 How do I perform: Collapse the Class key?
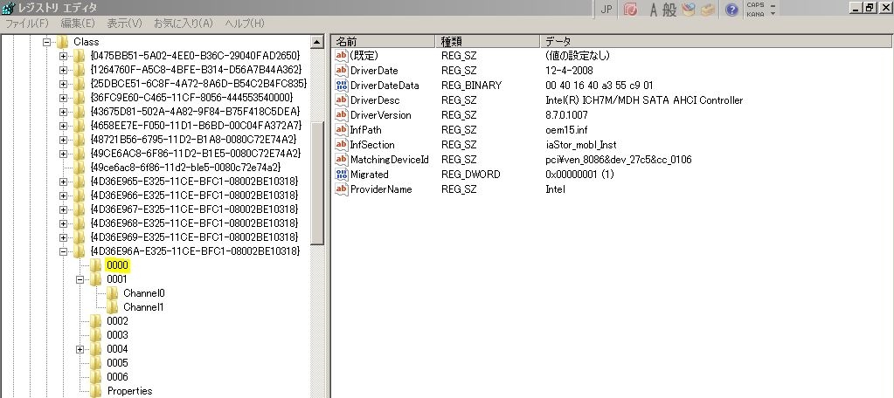click(46, 42)
